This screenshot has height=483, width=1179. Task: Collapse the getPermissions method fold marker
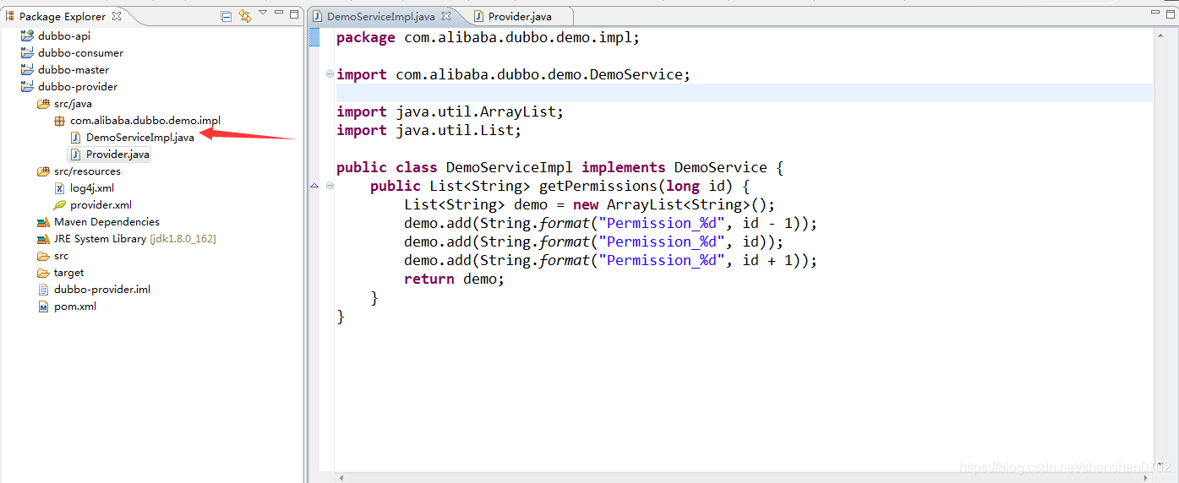tap(330, 186)
